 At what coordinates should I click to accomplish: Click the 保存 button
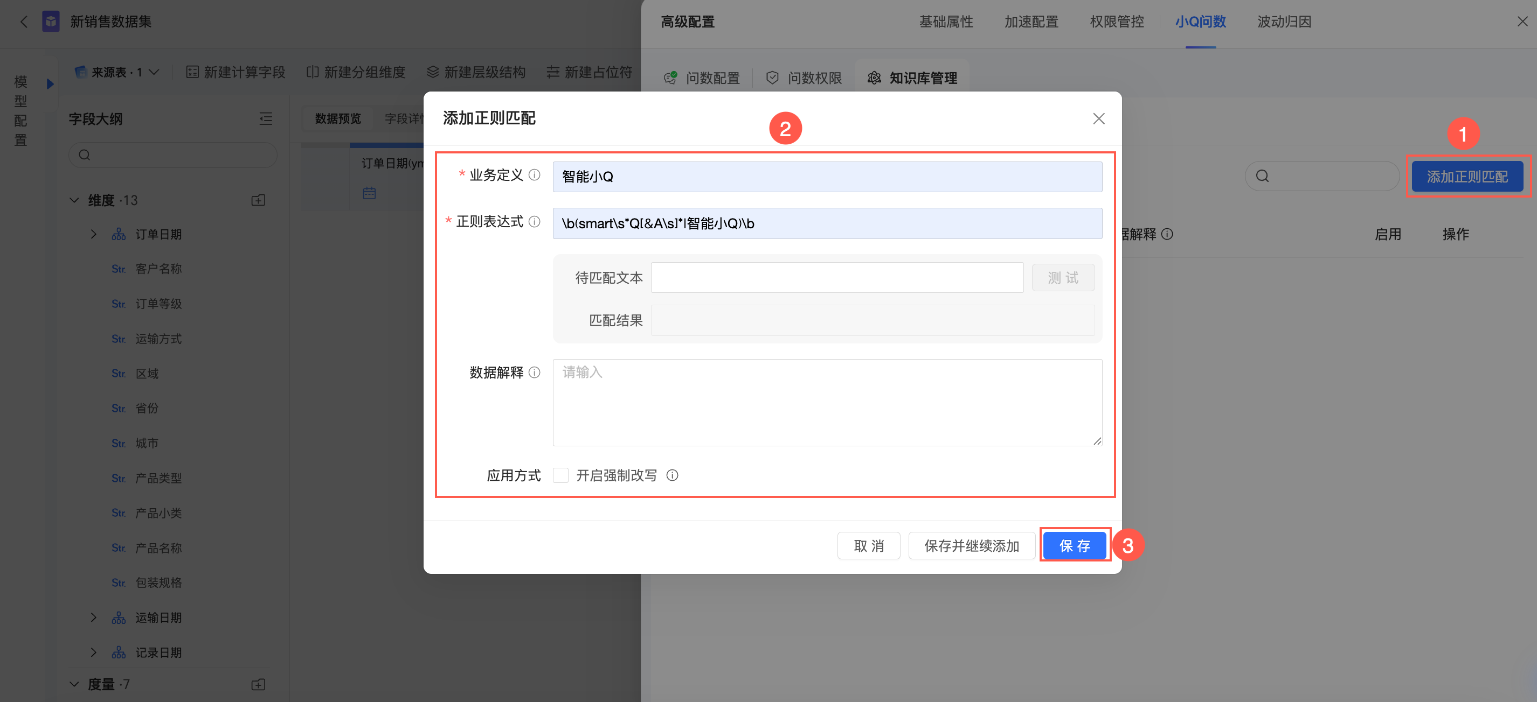(1074, 545)
